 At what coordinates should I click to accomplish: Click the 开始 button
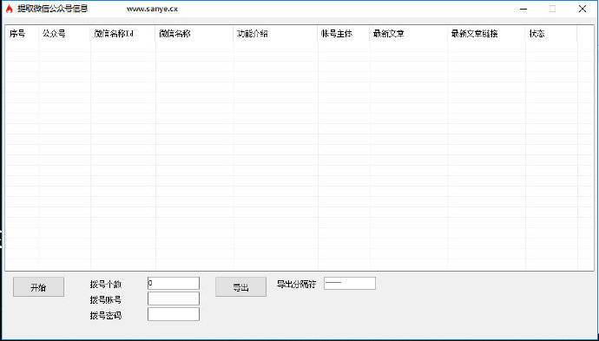(x=38, y=287)
